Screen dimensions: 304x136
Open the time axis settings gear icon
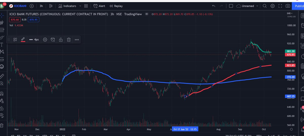click(x=291, y=129)
